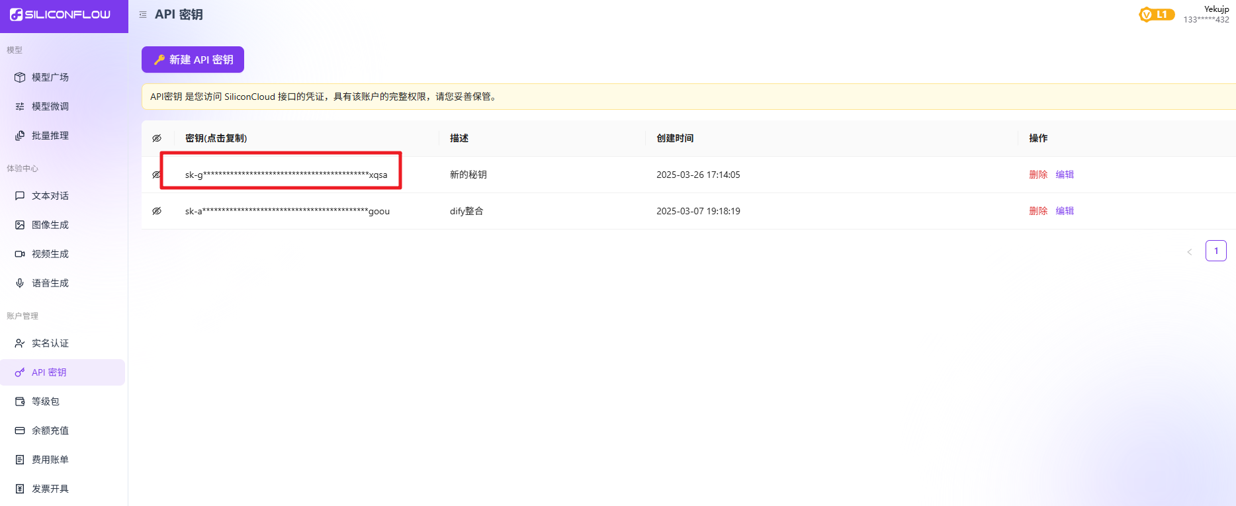The width and height of the screenshot is (1236, 506).
Task: Collapse the sidebar using the menu icon
Action: pos(143,15)
